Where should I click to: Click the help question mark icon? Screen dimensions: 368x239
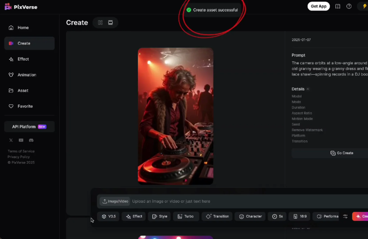349,6
